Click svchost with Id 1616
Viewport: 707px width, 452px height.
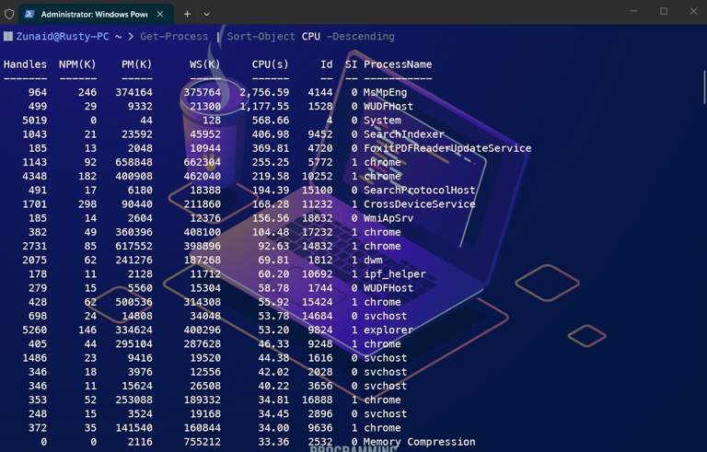point(385,358)
